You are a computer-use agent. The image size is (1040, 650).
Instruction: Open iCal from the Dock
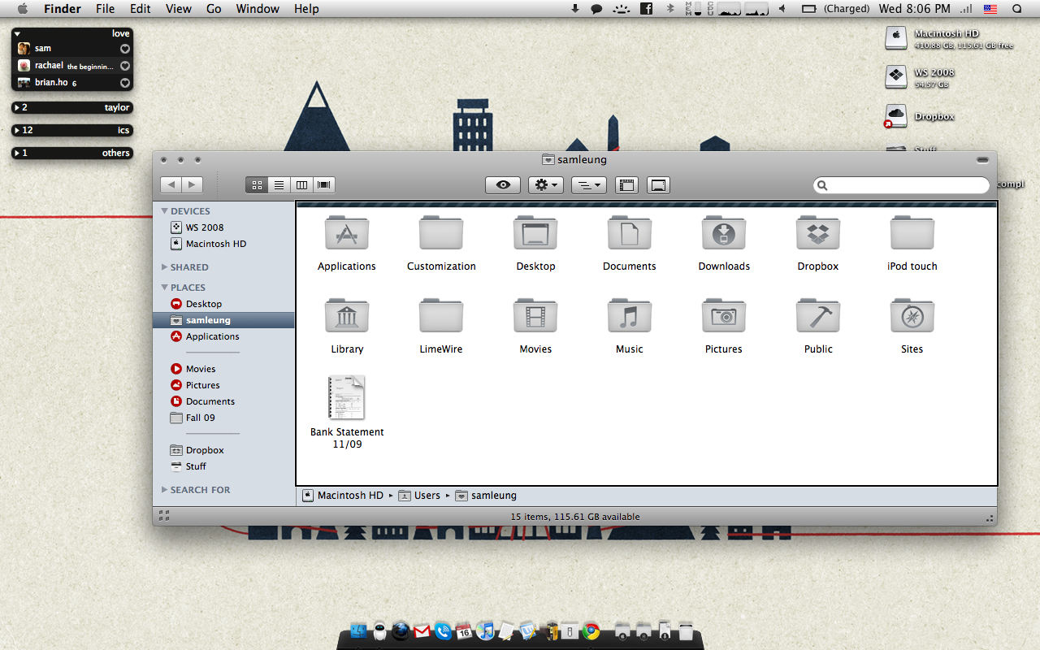464,631
